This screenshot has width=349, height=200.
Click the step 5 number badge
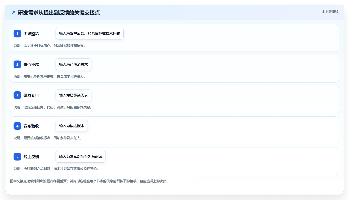coord(17,157)
